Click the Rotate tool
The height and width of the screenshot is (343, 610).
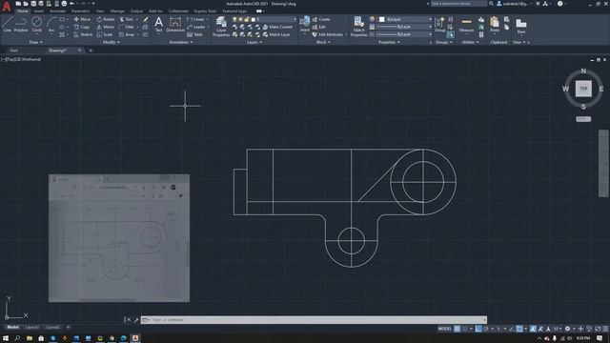106,19
